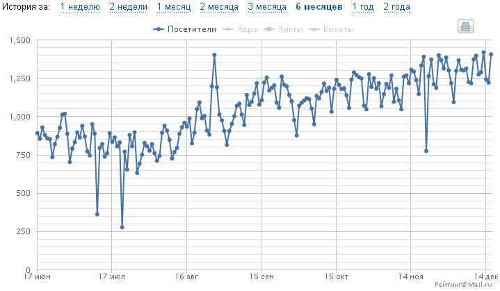Click the early July dip near 360
Image resolution: width=500 pixels, height=291 pixels.
click(x=97, y=214)
